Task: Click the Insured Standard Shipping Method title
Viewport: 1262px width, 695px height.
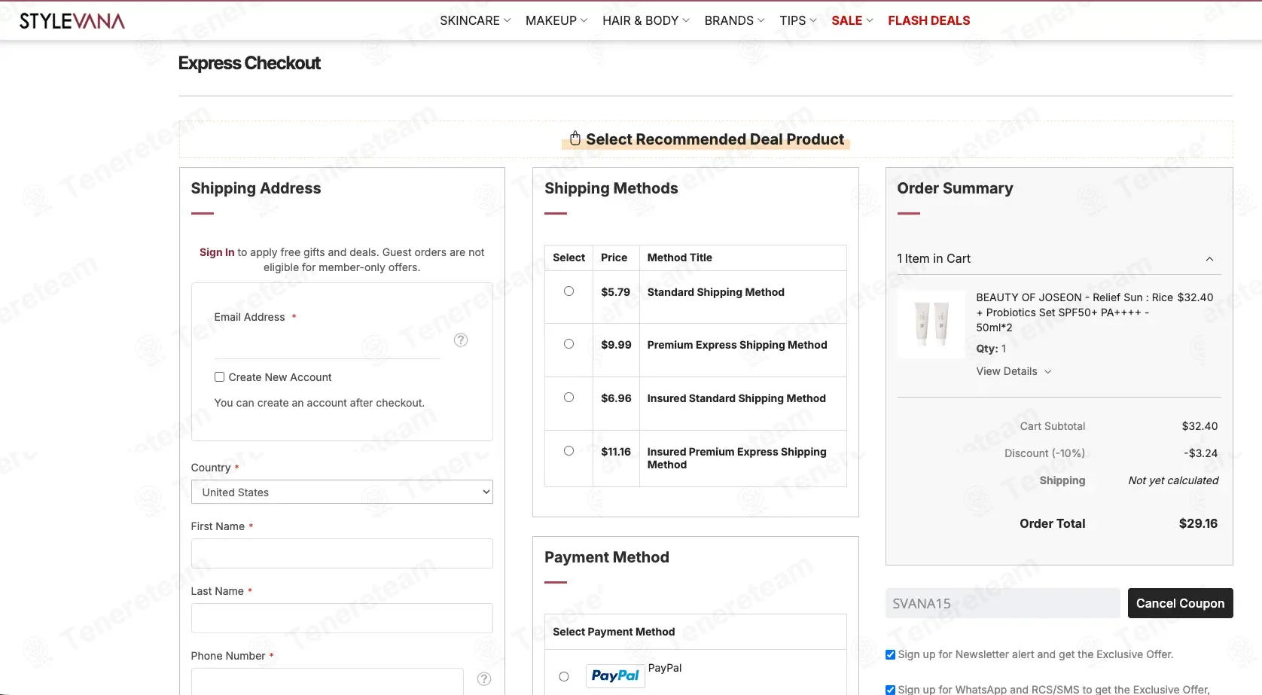Action: [x=736, y=398]
